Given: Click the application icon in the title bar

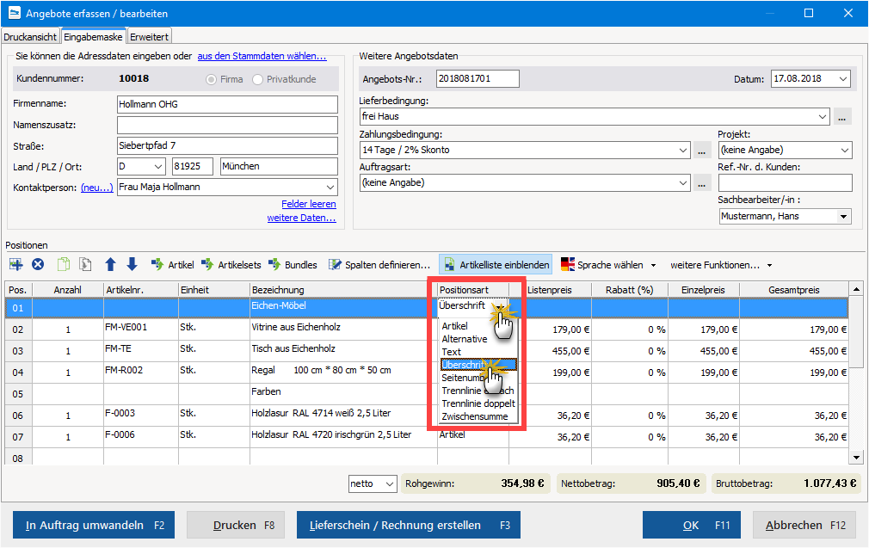Looking at the screenshot, I should [15, 13].
